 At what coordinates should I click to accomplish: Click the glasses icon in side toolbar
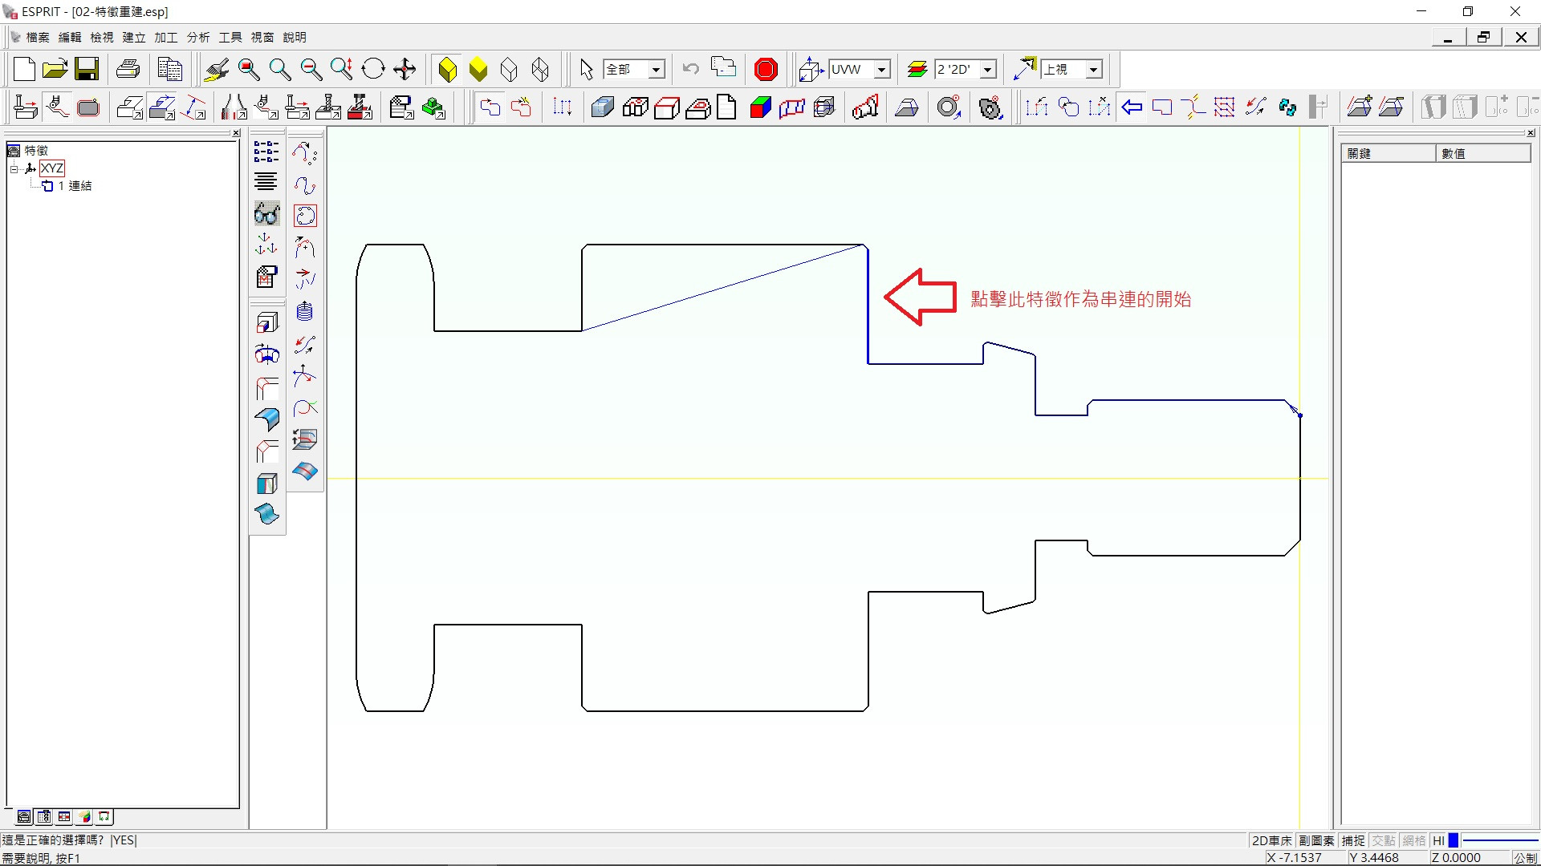pos(266,214)
